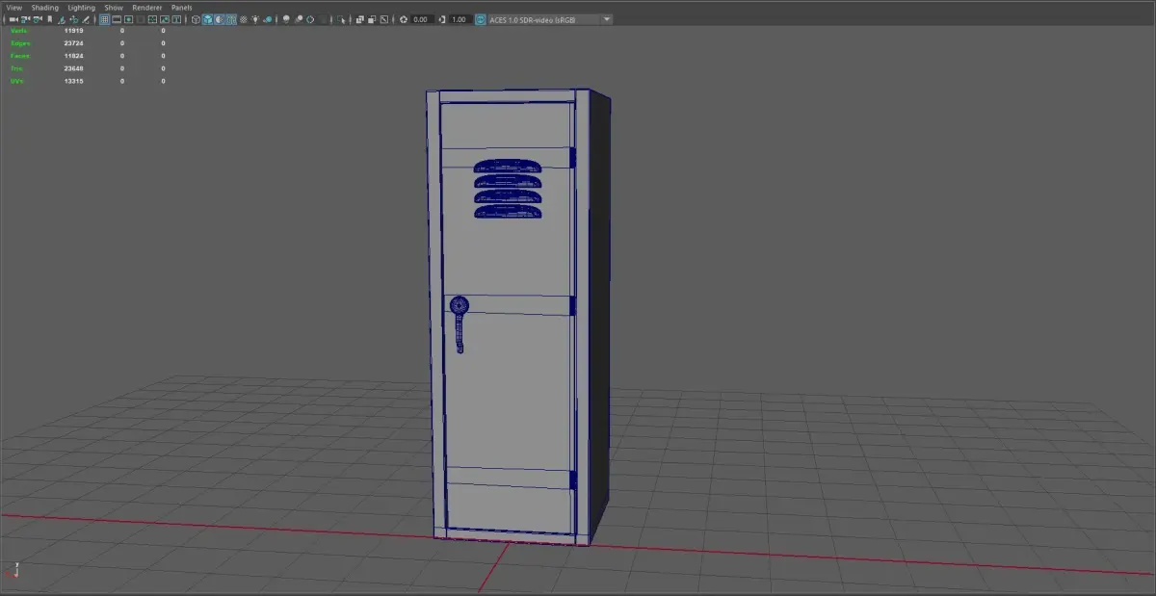The height and width of the screenshot is (596, 1156).
Task: Click the Exposure reset icon
Action: pos(404,19)
